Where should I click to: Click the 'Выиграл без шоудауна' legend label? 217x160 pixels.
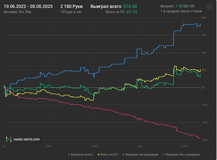pyautogui.click(x=183, y=155)
